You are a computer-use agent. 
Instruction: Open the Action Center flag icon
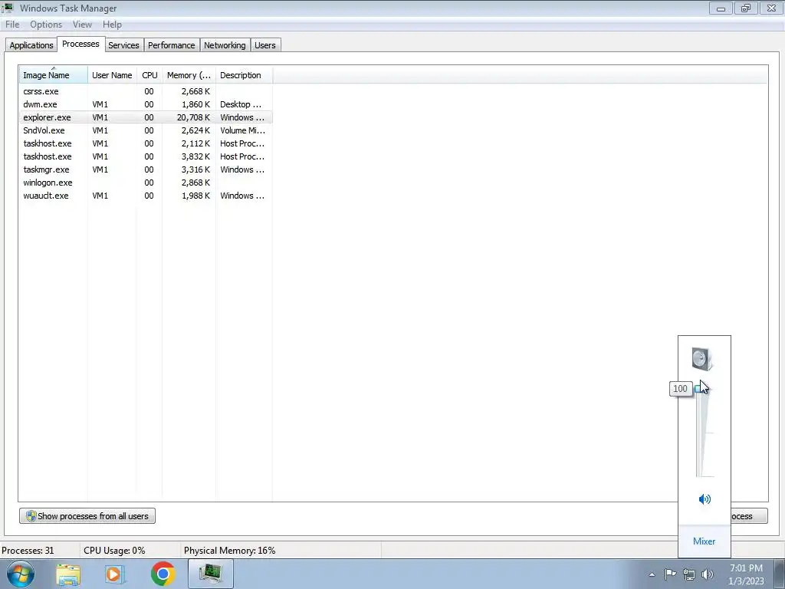click(x=670, y=574)
